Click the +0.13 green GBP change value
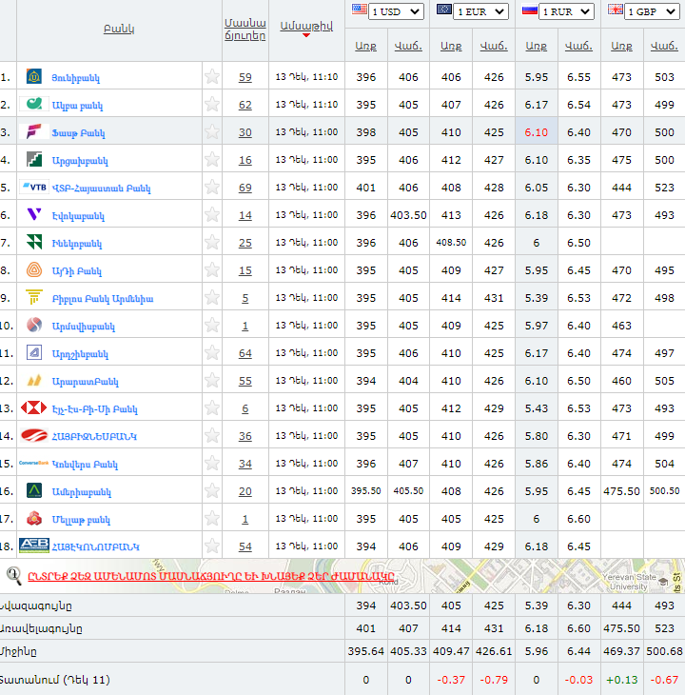The height and width of the screenshot is (695, 685). (x=621, y=680)
